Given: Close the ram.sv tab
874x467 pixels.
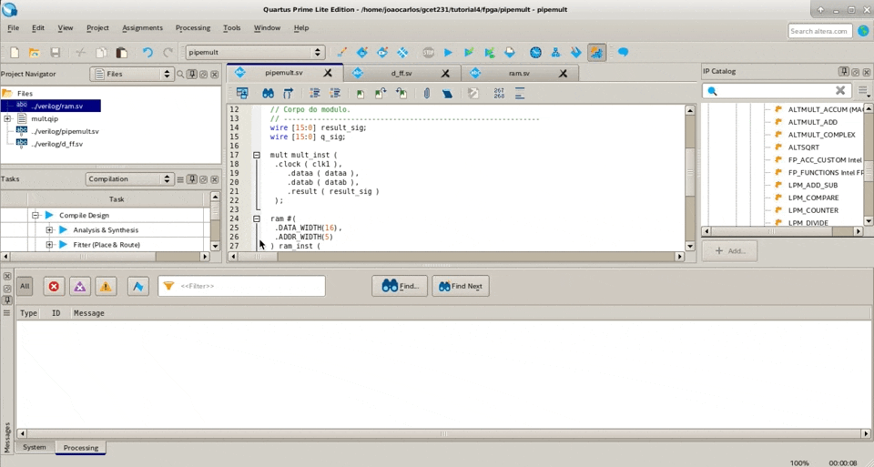Looking at the screenshot, I should (563, 74).
